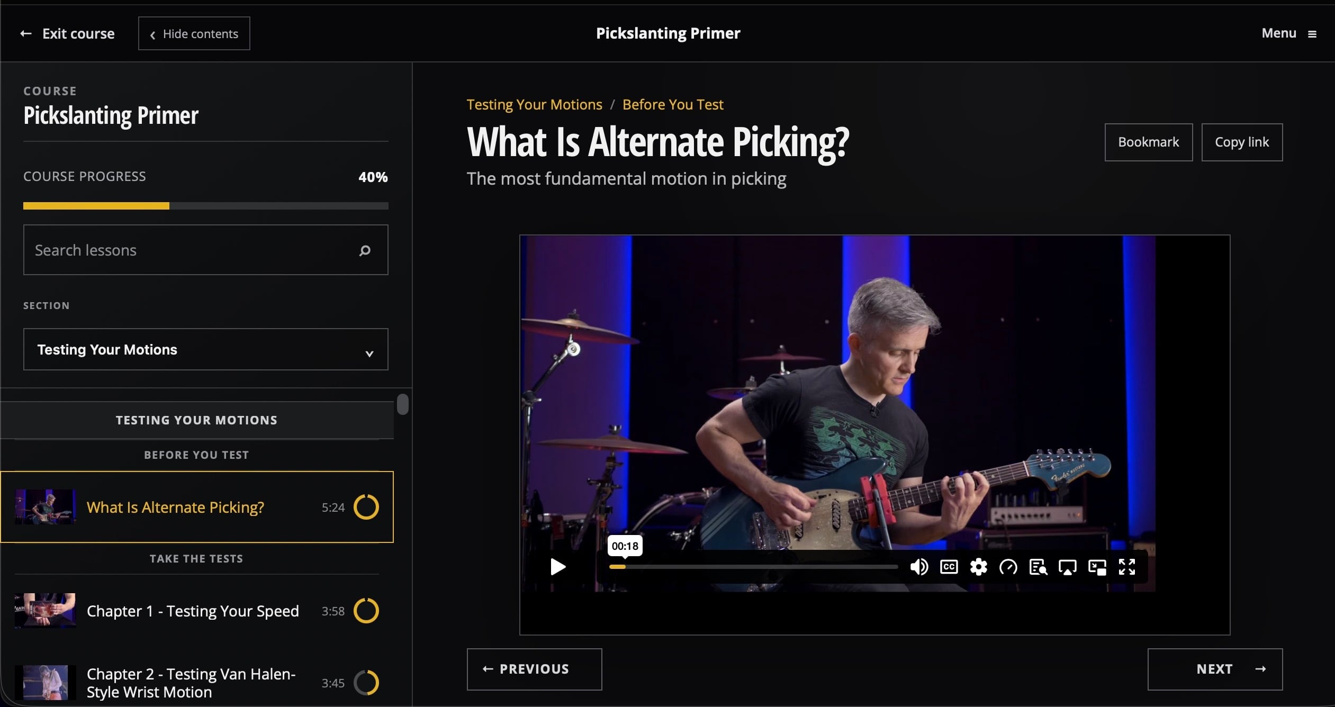1335x707 pixels.
Task: Click What Is Alternate Picking? lesson thumbnail
Action: (x=45, y=507)
